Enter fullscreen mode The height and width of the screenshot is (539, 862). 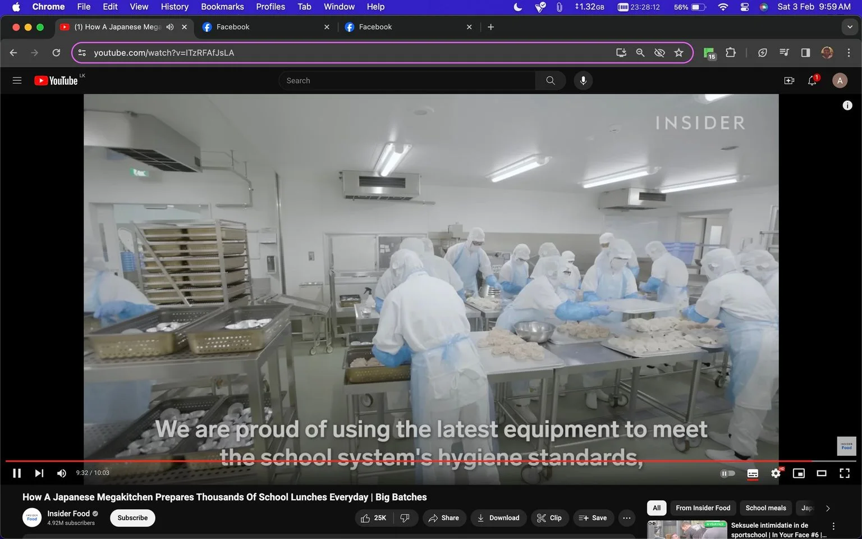coord(844,473)
